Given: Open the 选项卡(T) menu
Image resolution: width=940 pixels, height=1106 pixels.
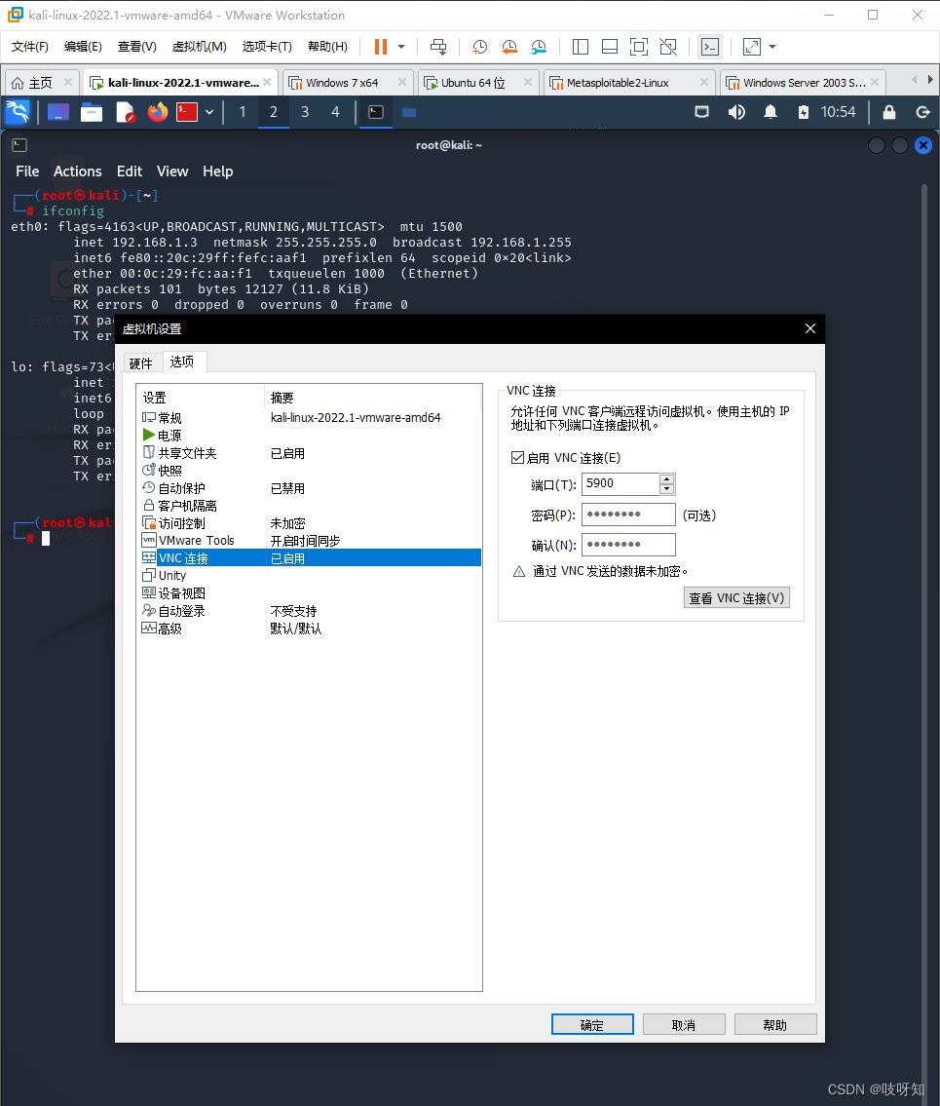Looking at the screenshot, I should [267, 47].
